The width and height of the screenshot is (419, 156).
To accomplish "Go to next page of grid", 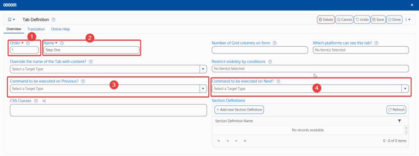I will pyautogui.click(x=236, y=141).
